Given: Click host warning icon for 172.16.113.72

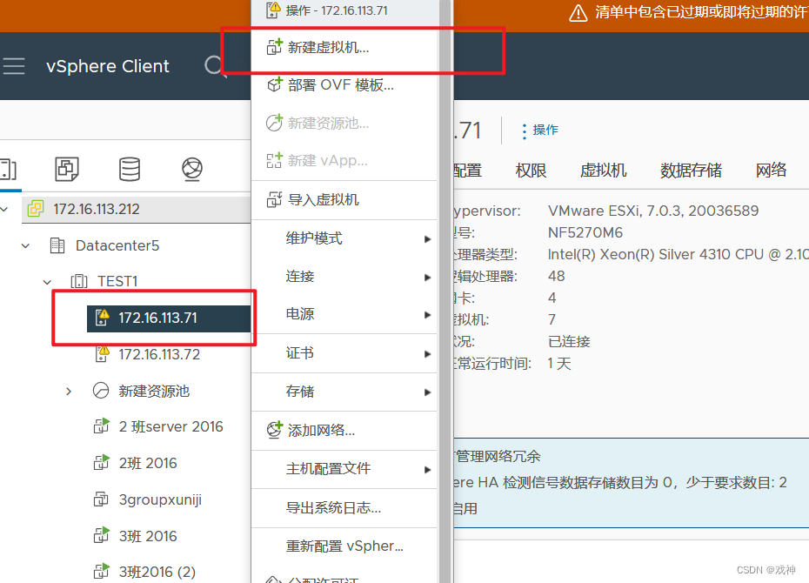Looking at the screenshot, I should click(102, 354).
